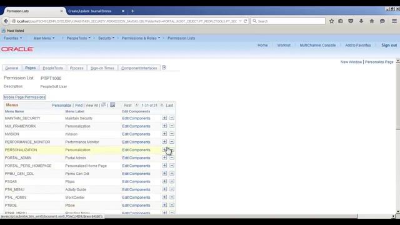Open the New Window link

click(351, 62)
